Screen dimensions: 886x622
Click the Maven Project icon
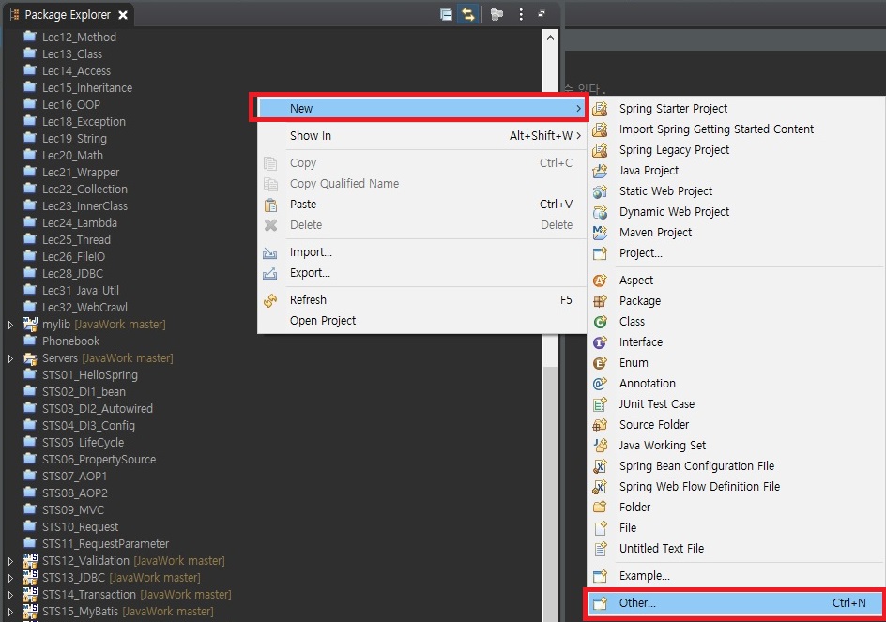click(x=600, y=232)
